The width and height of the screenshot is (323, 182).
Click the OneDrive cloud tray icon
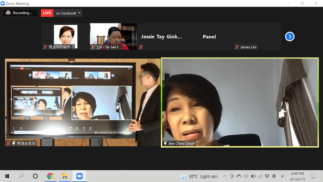click(x=239, y=176)
